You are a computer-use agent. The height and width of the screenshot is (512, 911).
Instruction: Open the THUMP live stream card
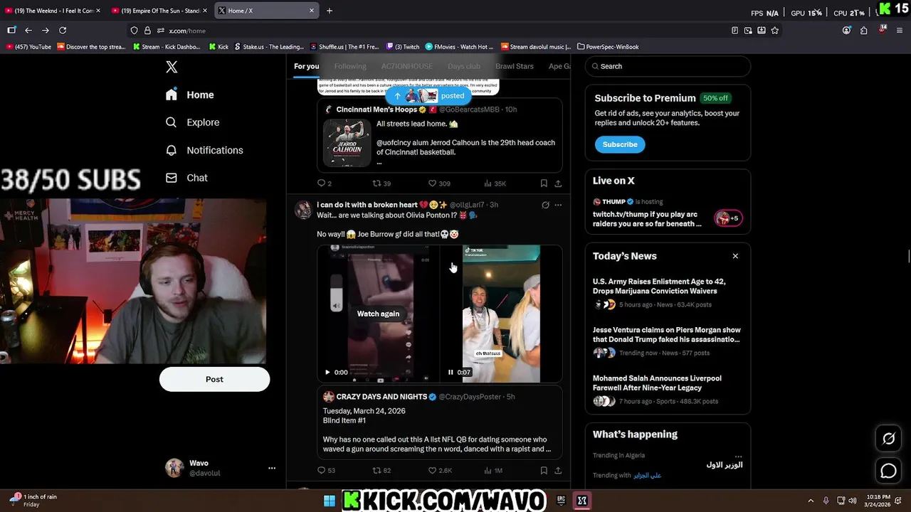(x=668, y=211)
